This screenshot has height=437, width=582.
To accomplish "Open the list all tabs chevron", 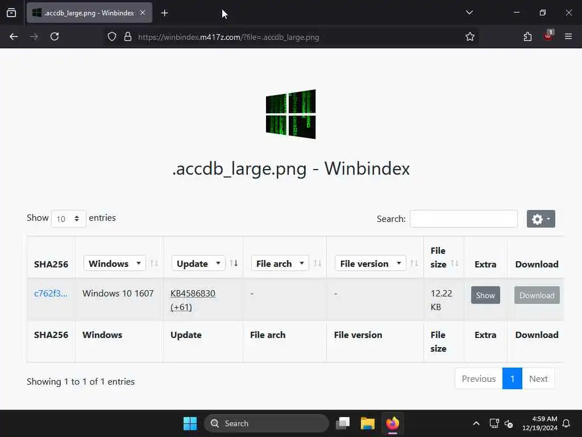I will click(x=469, y=13).
